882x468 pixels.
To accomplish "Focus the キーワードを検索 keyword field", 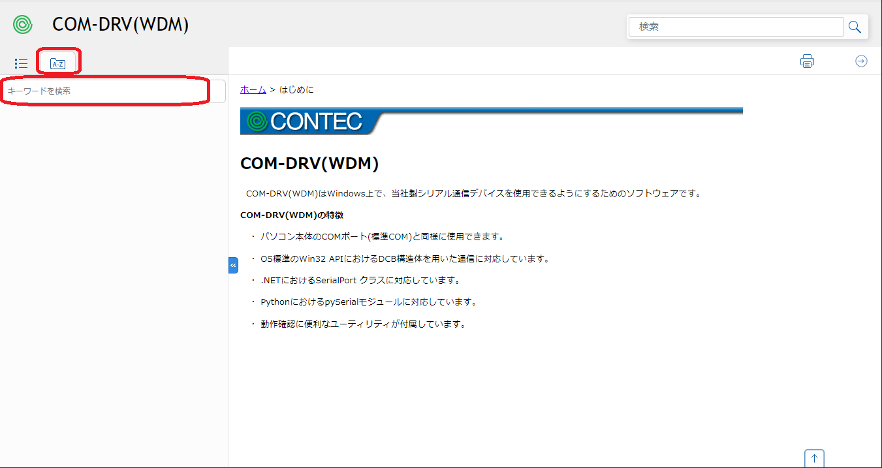I will (114, 91).
